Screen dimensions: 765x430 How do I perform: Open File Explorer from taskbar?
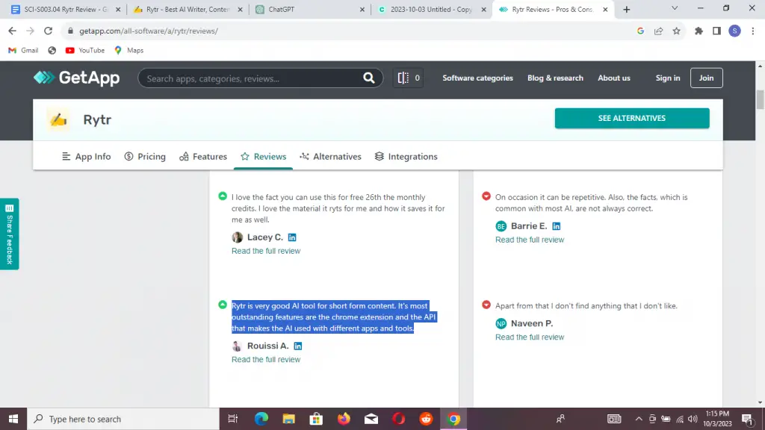(x=289, y=419)
